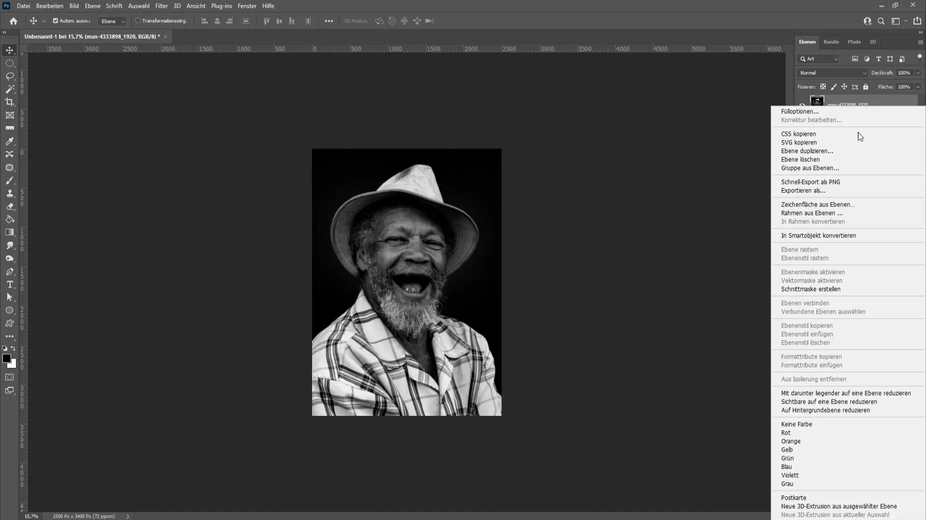Open workspace switcher dropdown arrow
Screen dimensions: 926x520
906,21
